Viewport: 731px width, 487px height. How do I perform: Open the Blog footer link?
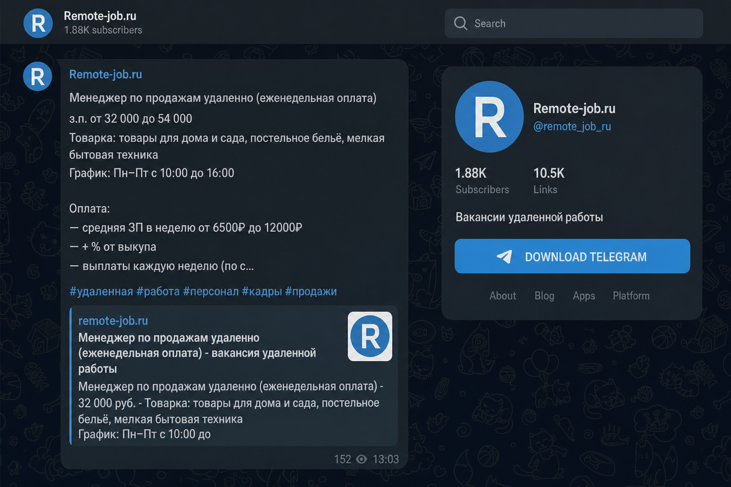pyautogui.click(x=544, y=296)
